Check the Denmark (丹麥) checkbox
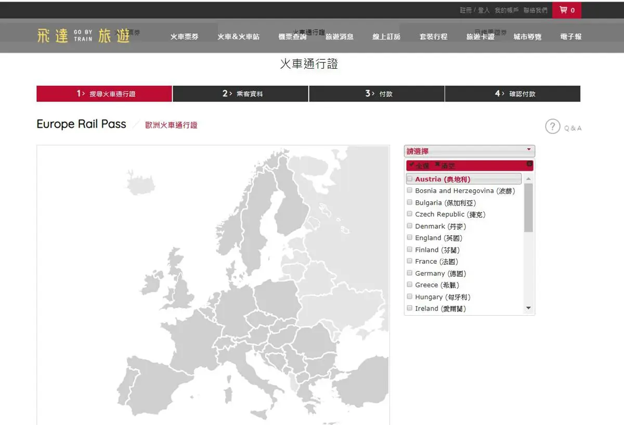 (x=410, y=226)
